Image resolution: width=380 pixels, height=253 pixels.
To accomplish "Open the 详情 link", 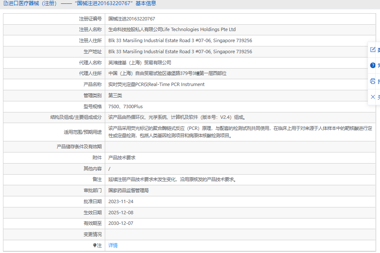I will coord(113,245).
